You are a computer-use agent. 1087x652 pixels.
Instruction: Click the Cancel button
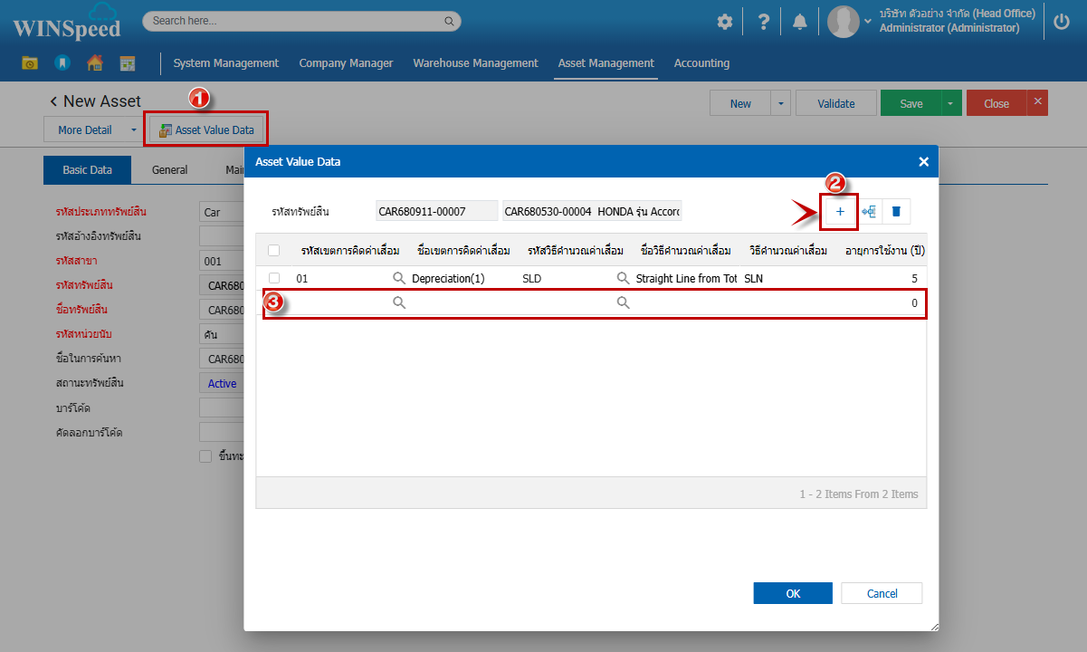coord(882,593)
